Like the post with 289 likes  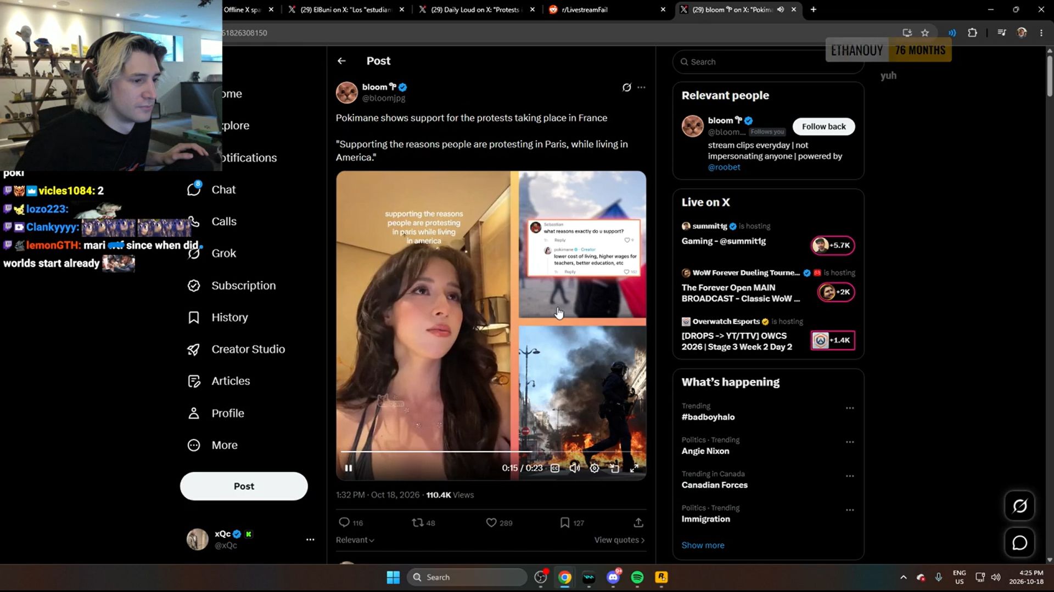pos(499,522)
